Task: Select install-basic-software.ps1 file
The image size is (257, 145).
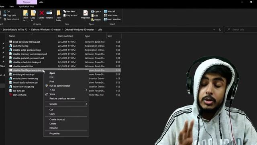Action: pyautogui.click(x=26, y=83)
